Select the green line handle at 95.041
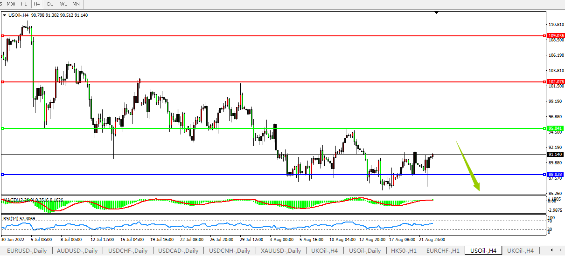Viewport: 565px width, 256px height. tap(3, 128)
